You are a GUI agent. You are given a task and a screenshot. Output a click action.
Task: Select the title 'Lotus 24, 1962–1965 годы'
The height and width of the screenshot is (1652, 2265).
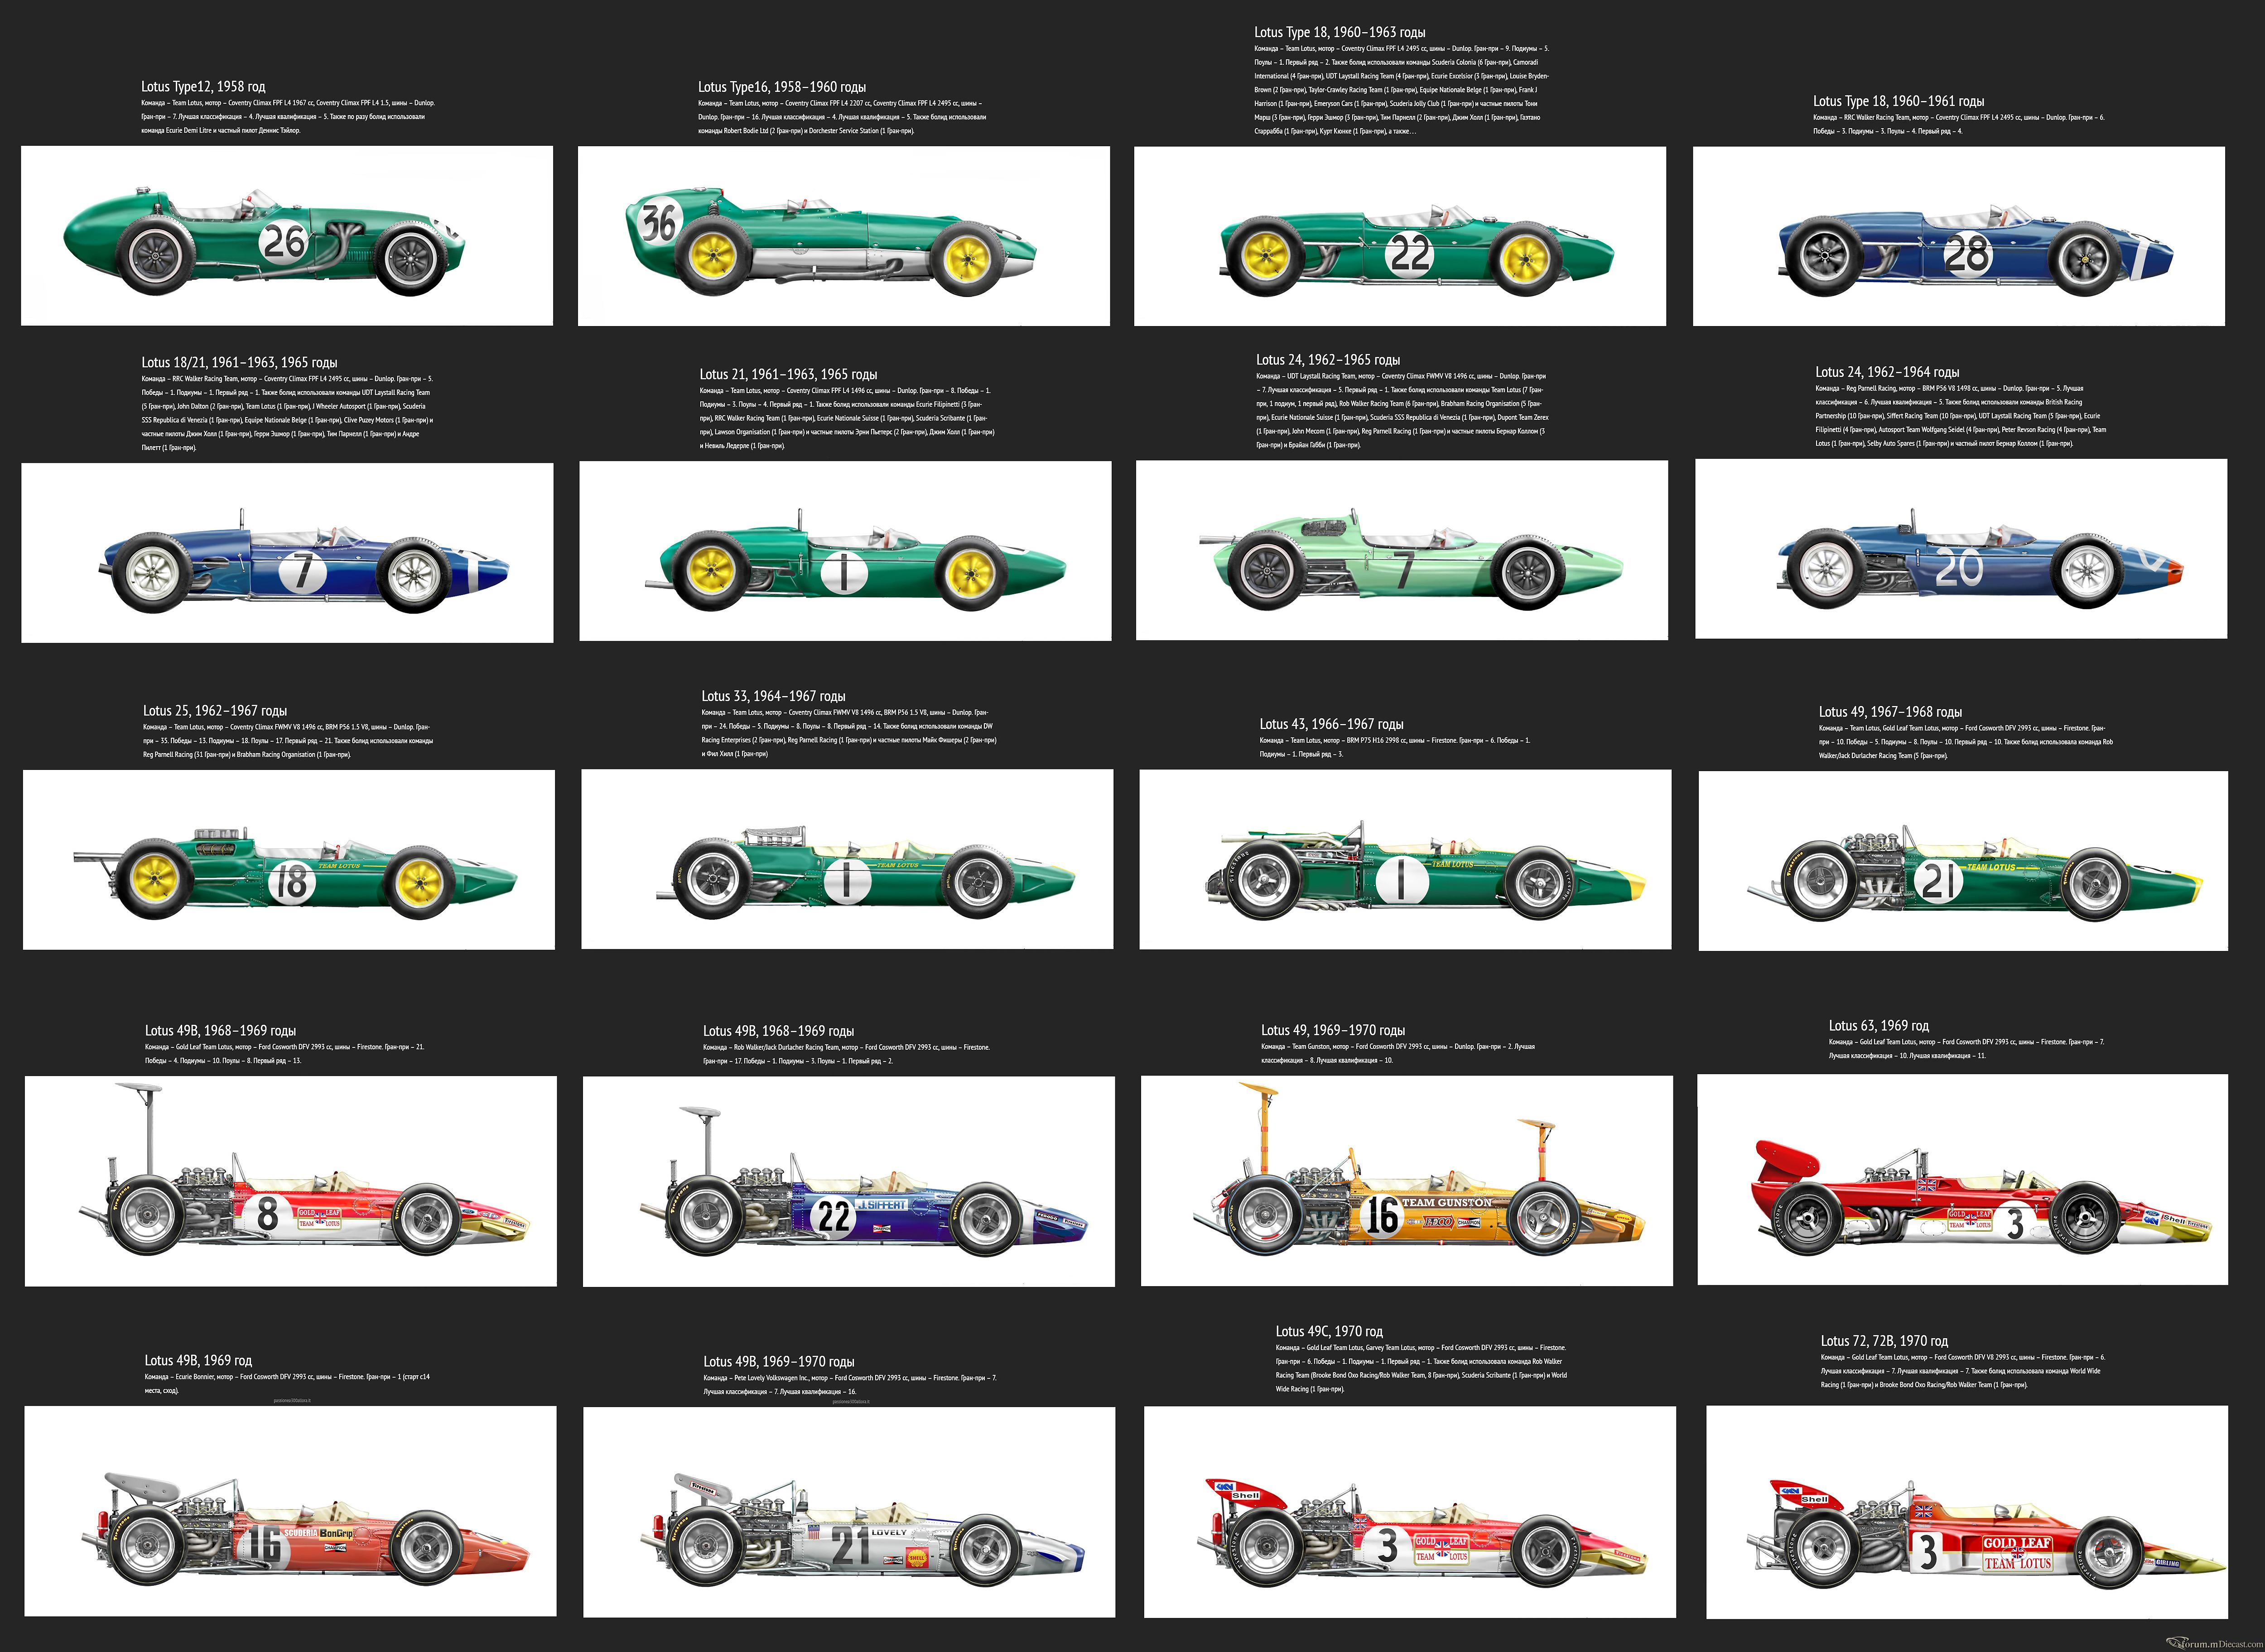1329,359
